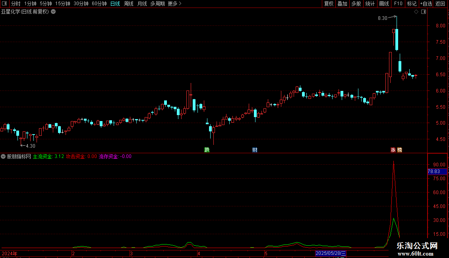
Task: Click the 涨 event marker
Action: (393, 150)
